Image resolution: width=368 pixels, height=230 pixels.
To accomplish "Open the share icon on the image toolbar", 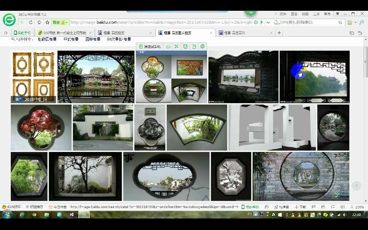I will click(x=194, y=46).
